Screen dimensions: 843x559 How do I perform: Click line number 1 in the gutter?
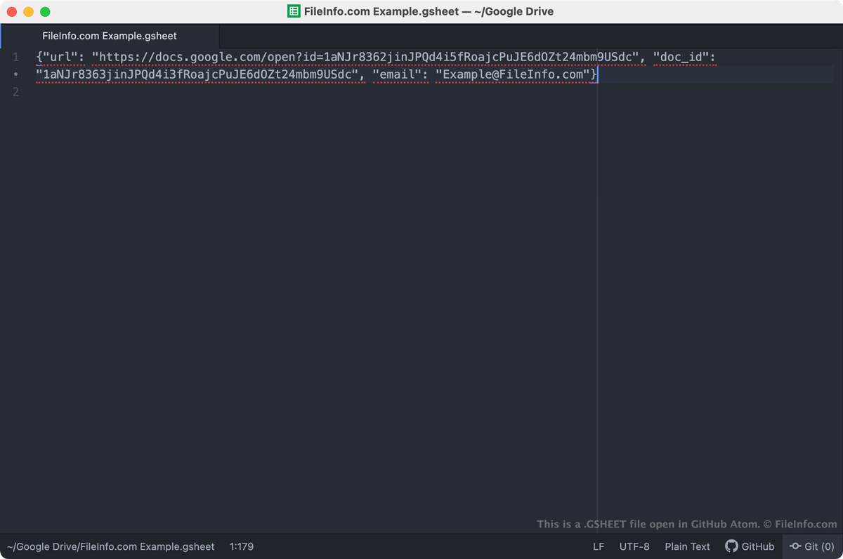click(16, 57)
